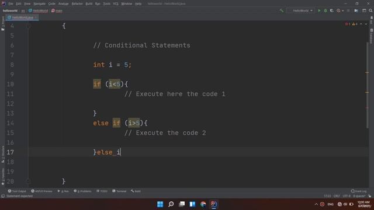Open the TODO tool window tab

(102, 191)
